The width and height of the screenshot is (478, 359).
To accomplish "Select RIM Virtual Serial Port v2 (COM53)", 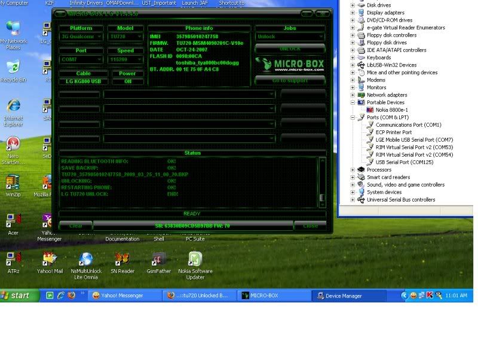I will pyautogui.click(x=414, y=147).
